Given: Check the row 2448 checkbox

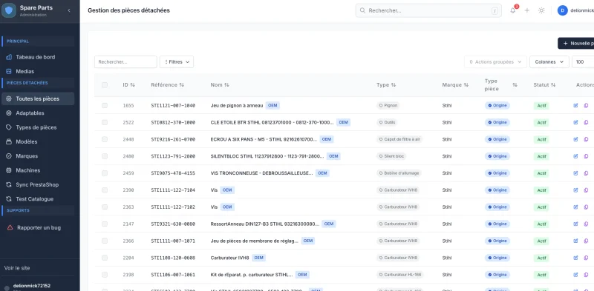Looking at the screenshot, I should pyautogui.click(x=105, y=139).
